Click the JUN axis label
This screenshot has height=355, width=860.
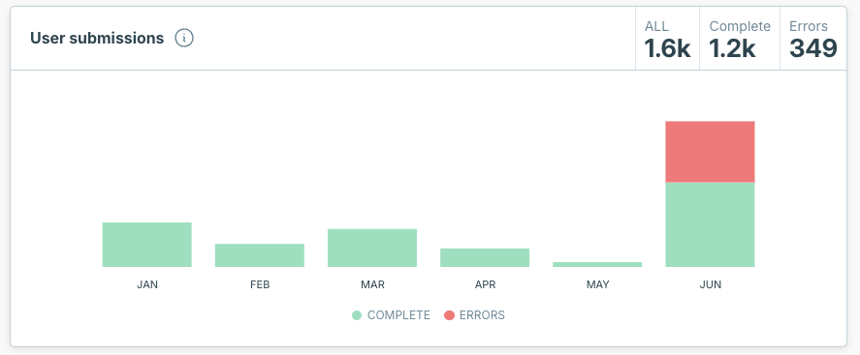(x=711, y=285)
